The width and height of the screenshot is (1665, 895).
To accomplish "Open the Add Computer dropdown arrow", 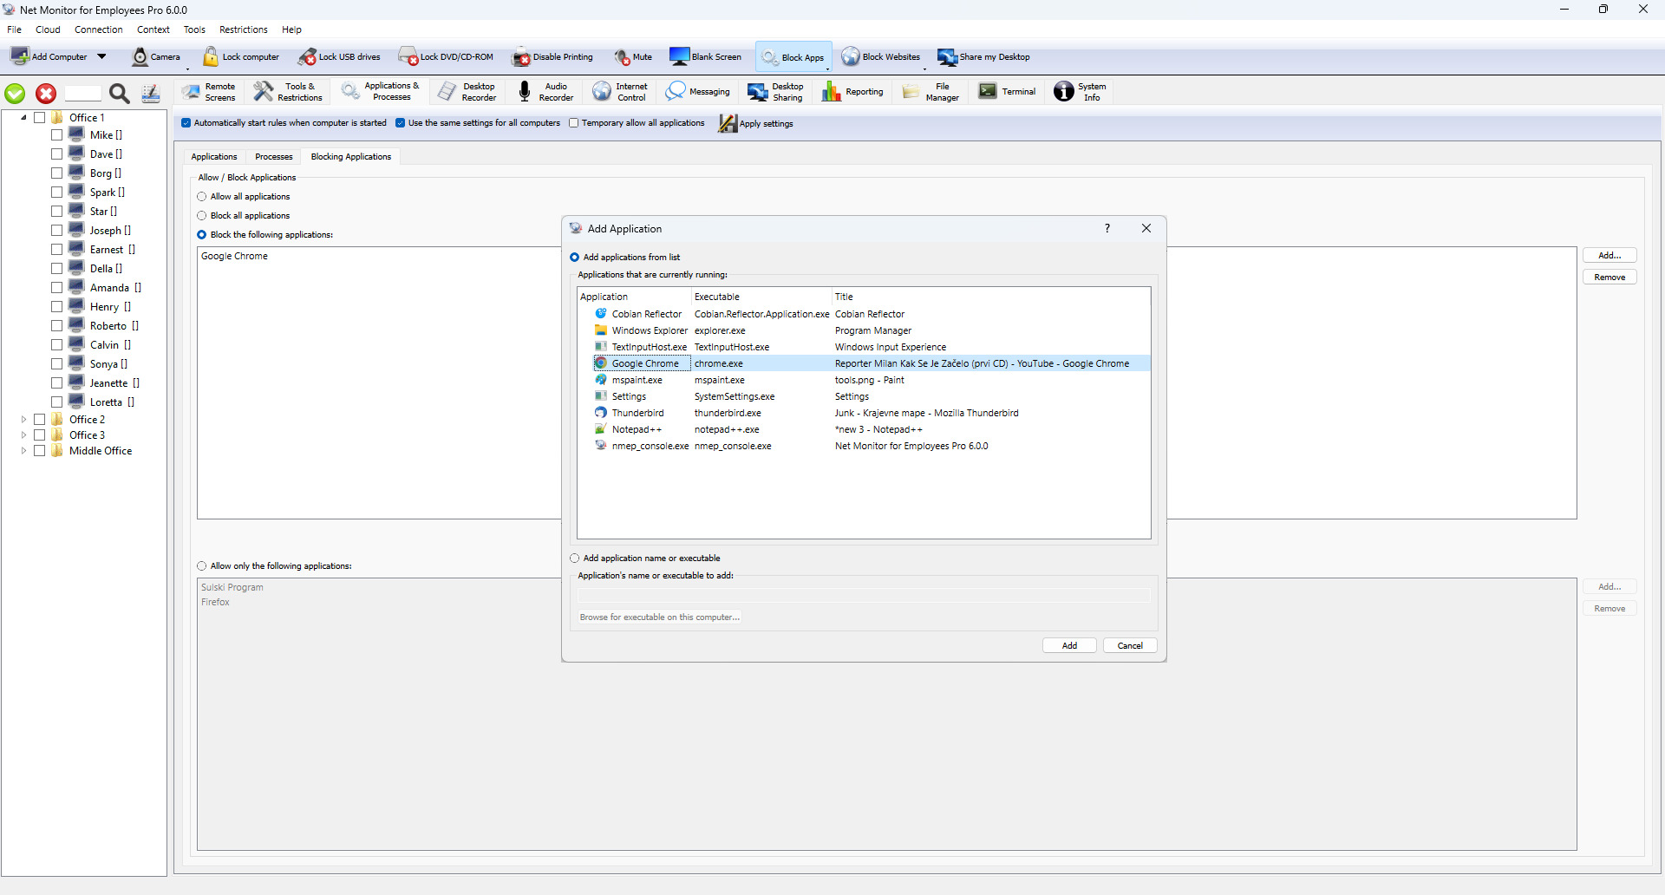I will (x=101, y=57).
